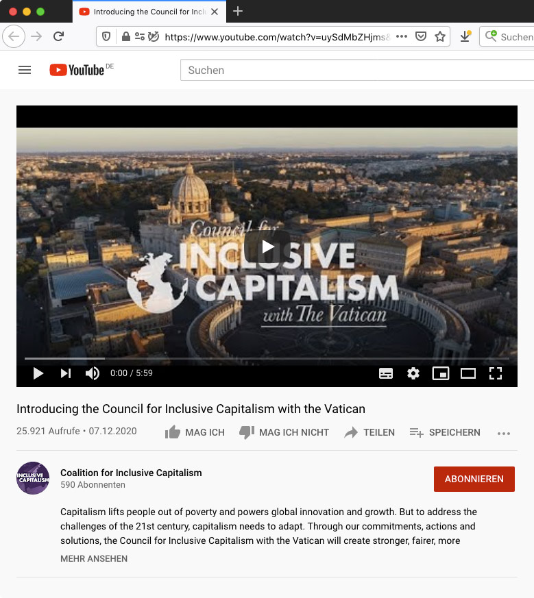Open a new browser tab

pos(238,12)
